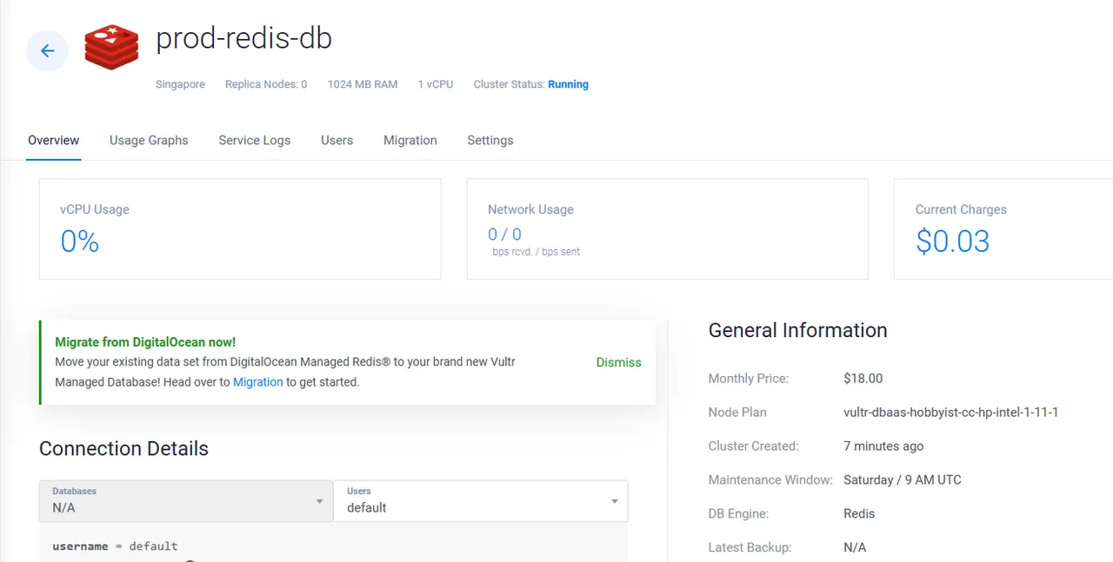Select the $18.00 monthly price value

863,379
